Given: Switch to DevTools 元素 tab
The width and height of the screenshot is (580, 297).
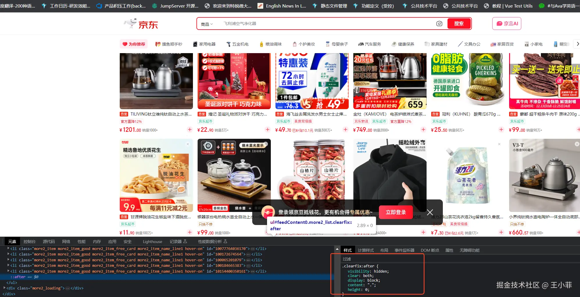Looking at the screenshot, I should [12, 242].
